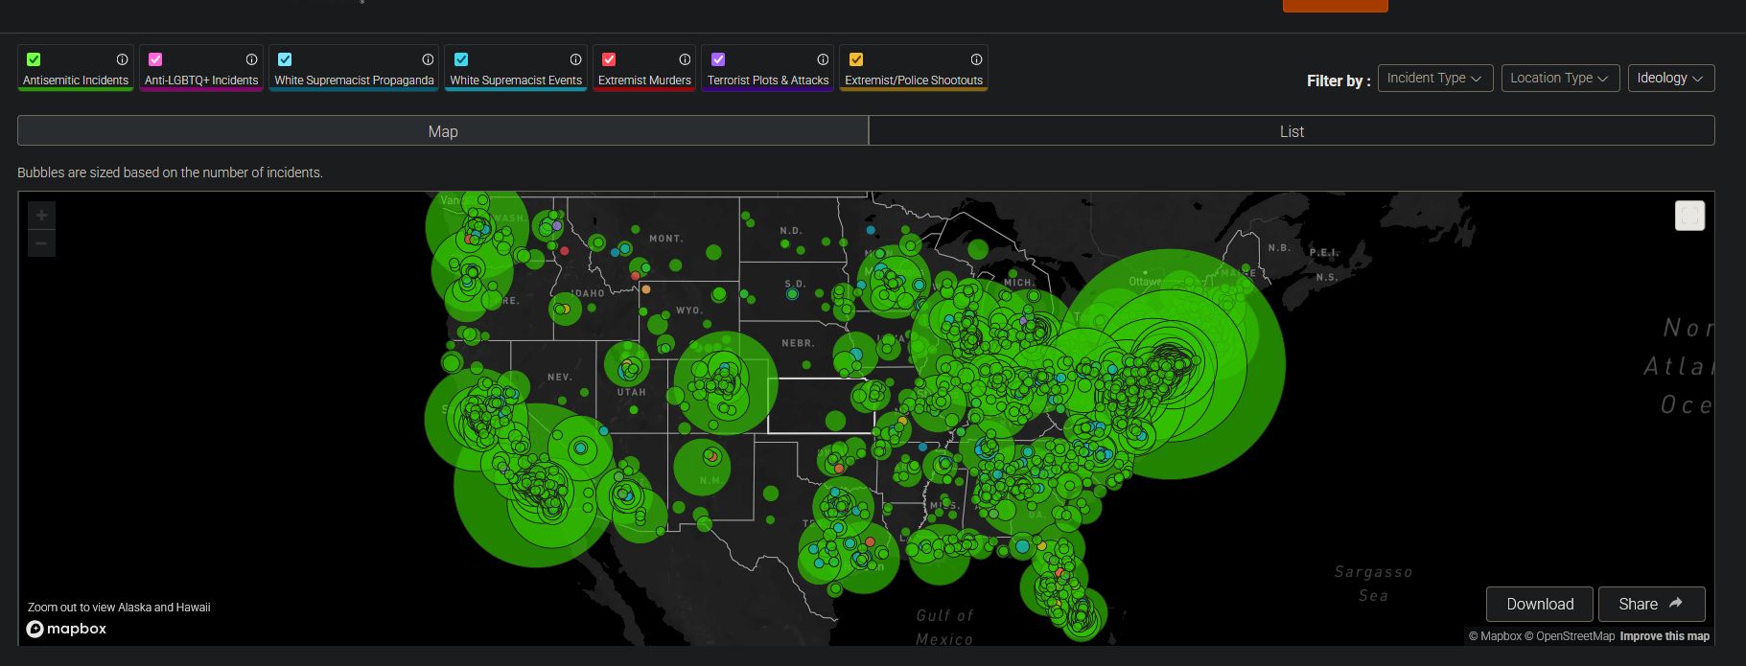This screenshot has width=1746, height=666.
Task: Click the Improve this map link
Action: point(1665,636)
